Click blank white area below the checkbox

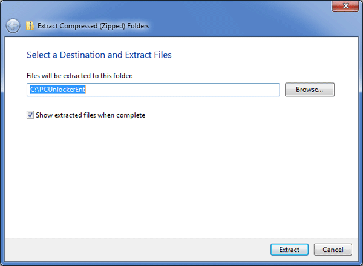point(181,176)
